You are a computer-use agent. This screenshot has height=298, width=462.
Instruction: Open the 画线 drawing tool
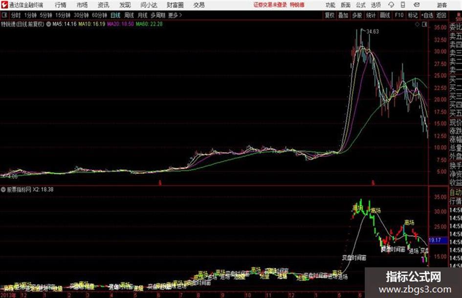[x=385, y=15]
